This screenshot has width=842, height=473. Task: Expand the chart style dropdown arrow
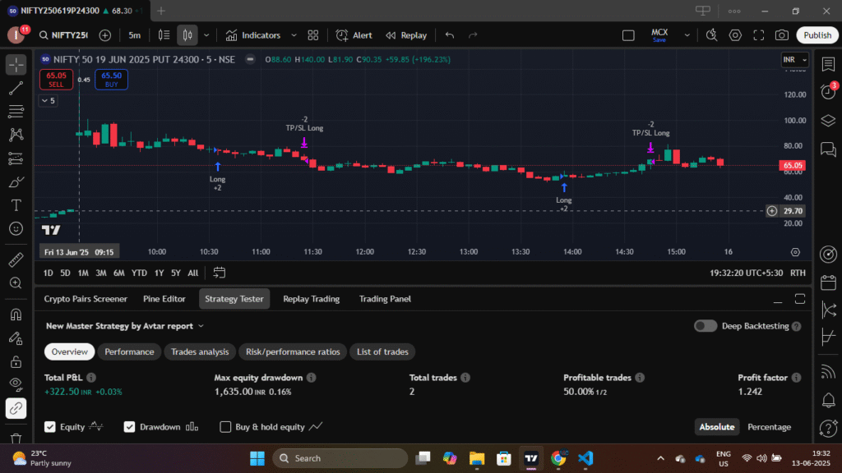click(206, 35)
